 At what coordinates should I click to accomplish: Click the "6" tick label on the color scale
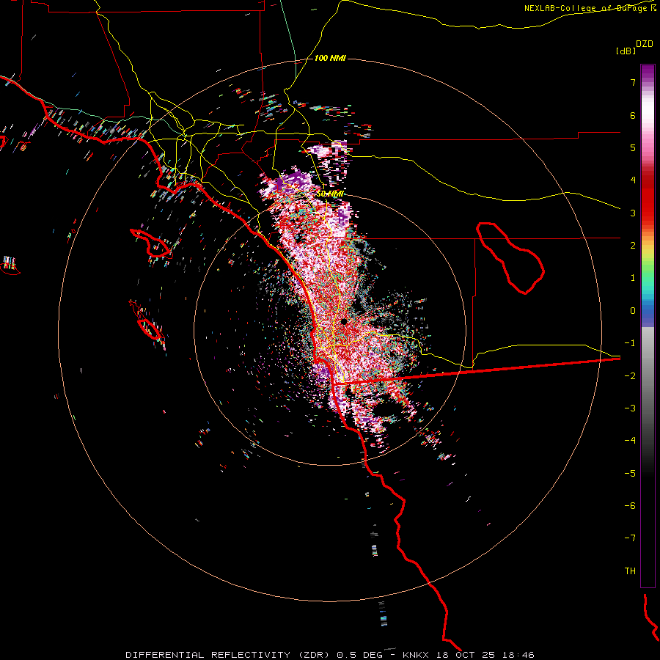click(633, 115)
